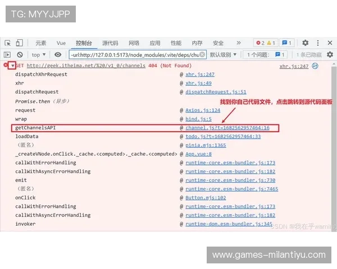The image size is (337, 269).
Task: Click the eye live expression icon
Action: 58,55
